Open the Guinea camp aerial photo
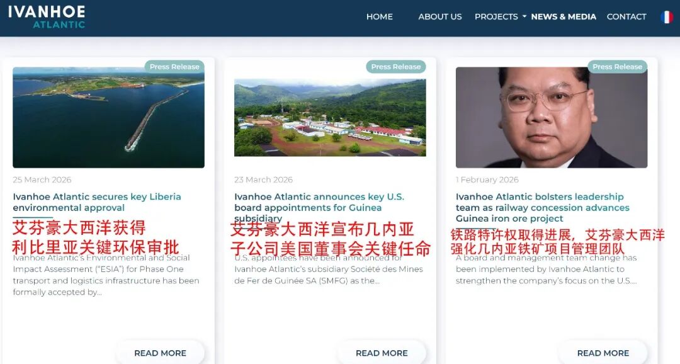 coord(330,117)
